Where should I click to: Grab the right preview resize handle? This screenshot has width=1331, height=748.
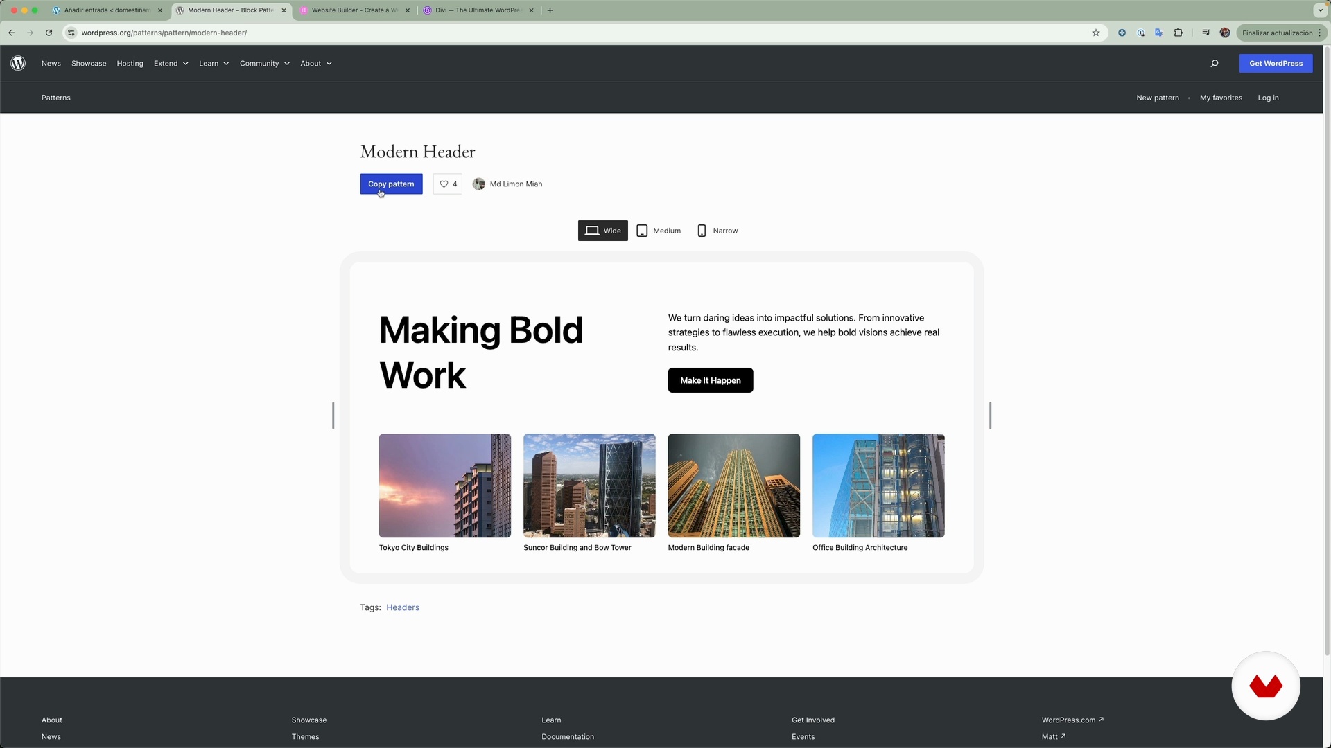click(x=990, y=416)
